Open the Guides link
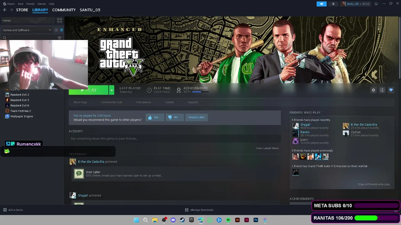The image size is (401, 225). click(x=169, y=102)
